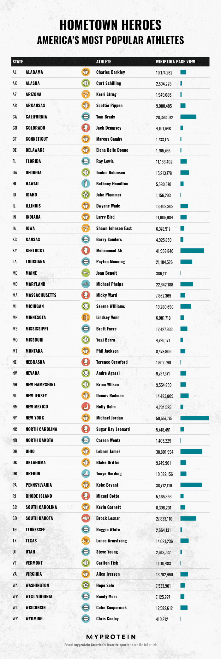Click the soccer ball icon in Idaho row
The width and height of the screenshot is (221, 659).
(86, 195)
